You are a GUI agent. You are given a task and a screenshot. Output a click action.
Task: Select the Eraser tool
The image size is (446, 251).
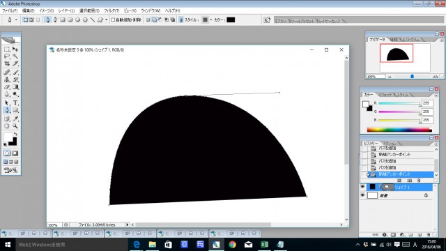coord(7,86)
